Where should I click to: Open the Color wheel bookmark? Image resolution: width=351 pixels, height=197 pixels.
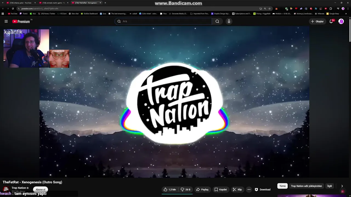(x=148, y=13)
